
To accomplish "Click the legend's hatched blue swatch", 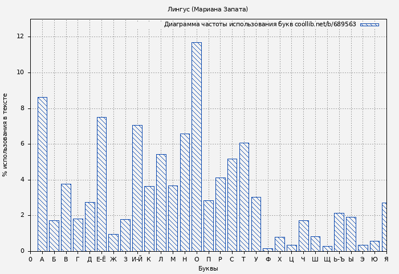I will [x=369, y=25].
